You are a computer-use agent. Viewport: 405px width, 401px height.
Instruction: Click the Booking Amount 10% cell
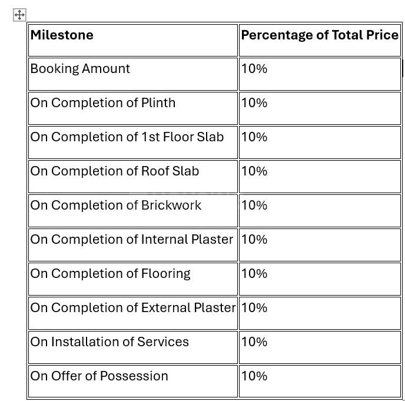(x=320, y=74)
